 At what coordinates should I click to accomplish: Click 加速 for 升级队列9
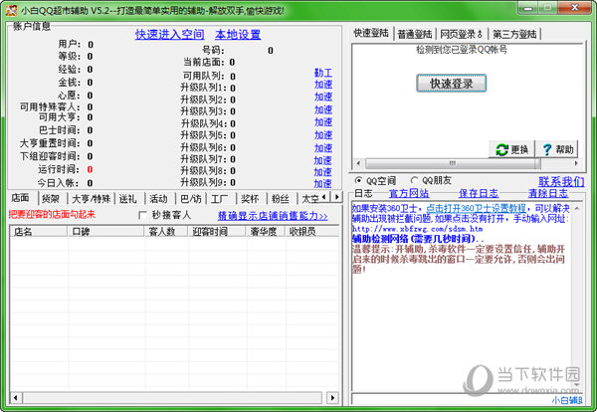322,184
